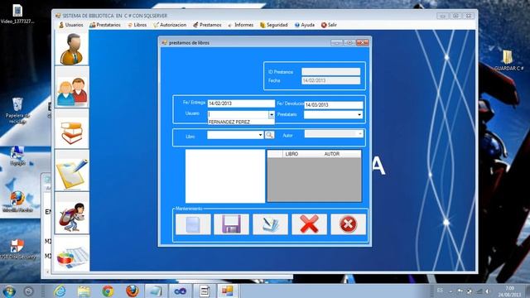
Task: Open the GUARDAR C# desktop folder
Action: pyautogui.click(x=508, y=60)
